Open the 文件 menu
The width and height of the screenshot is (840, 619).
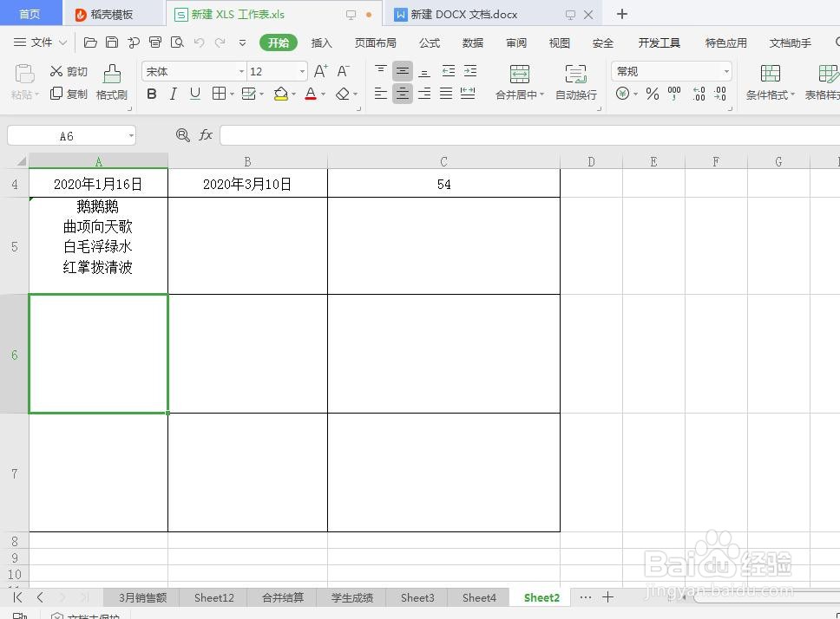(40, 42)
